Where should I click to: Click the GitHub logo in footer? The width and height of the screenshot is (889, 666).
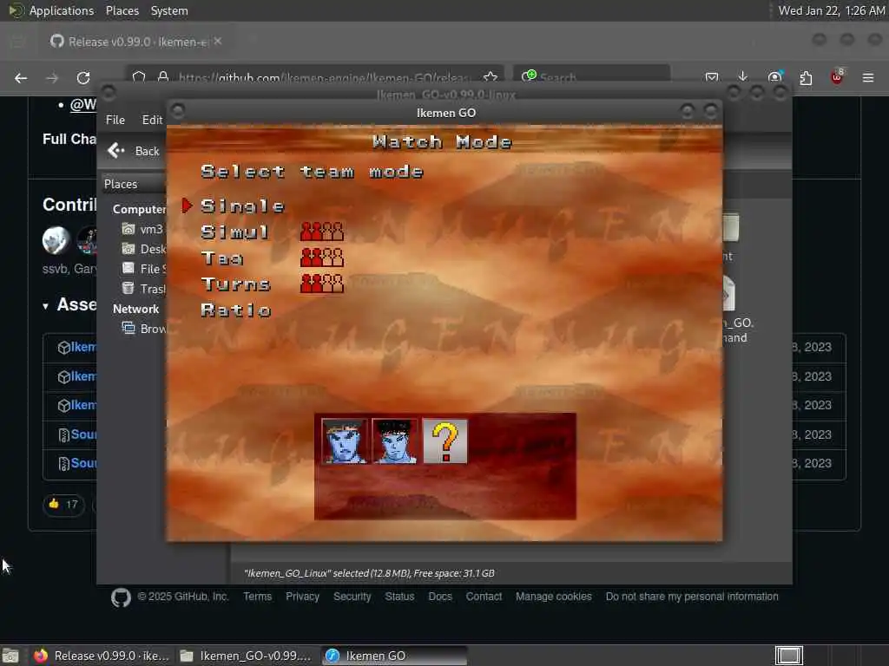tap(121, 597)
